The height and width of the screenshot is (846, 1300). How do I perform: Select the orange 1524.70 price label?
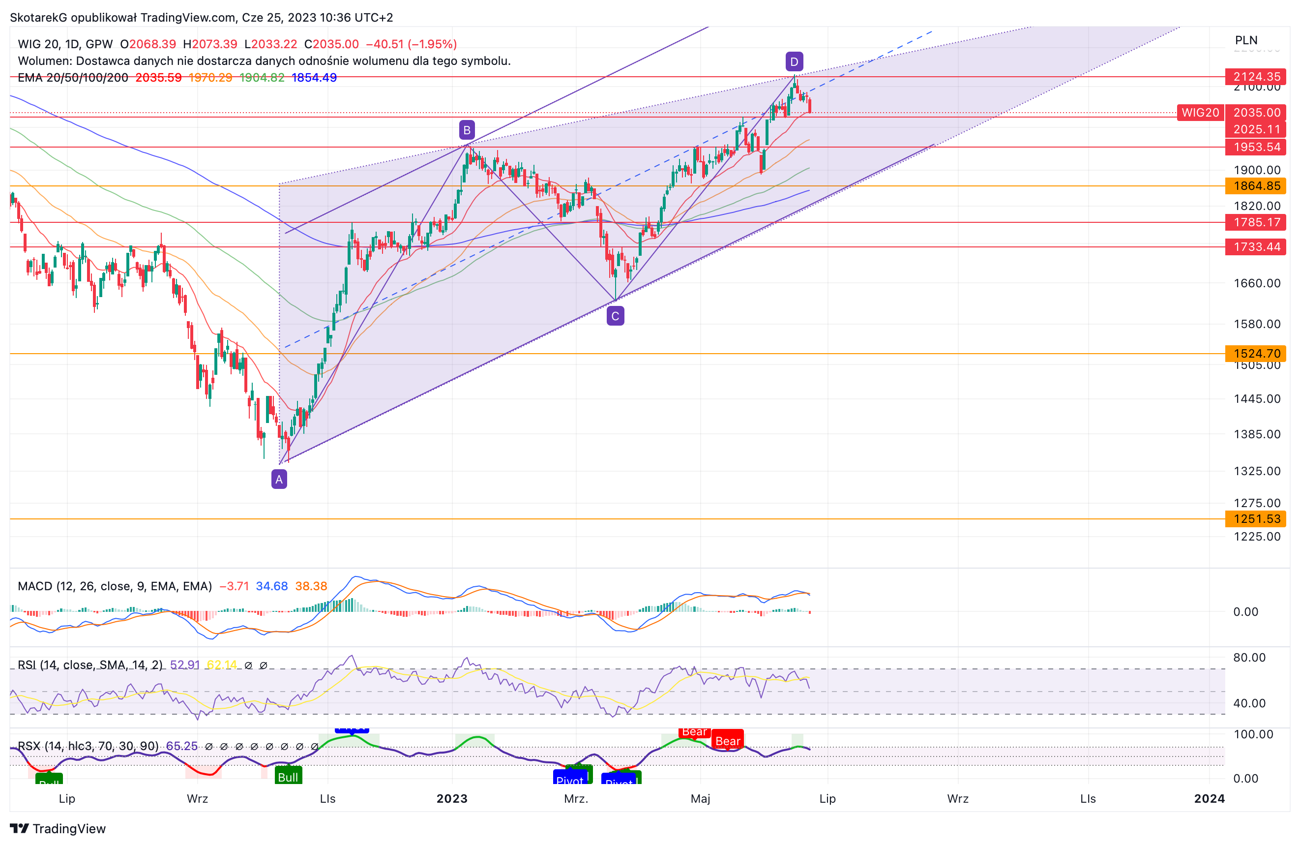pyautogui.click(x=1256, y=354)
